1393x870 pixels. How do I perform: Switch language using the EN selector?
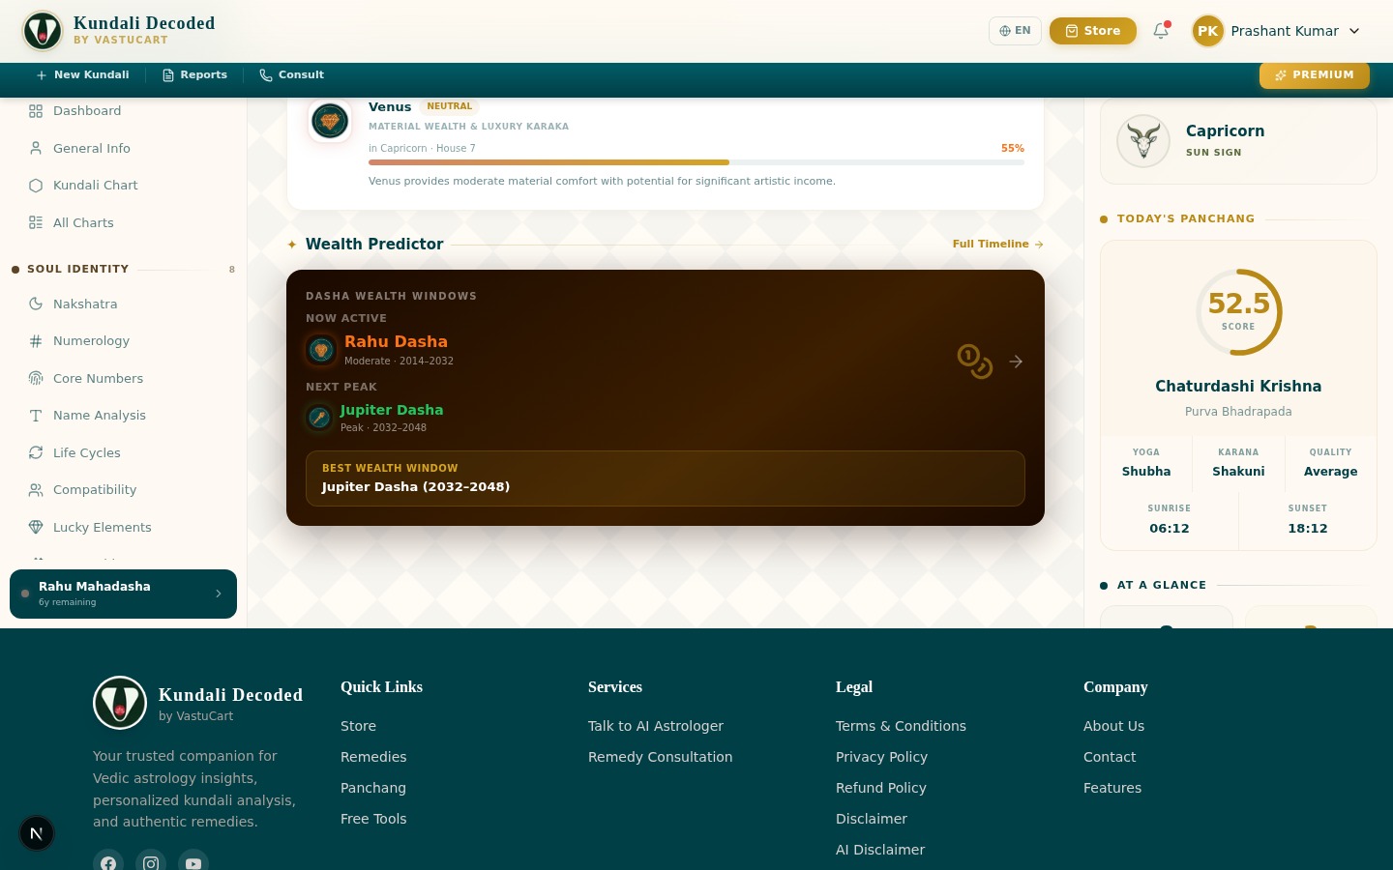click(x=1015, y=31)
